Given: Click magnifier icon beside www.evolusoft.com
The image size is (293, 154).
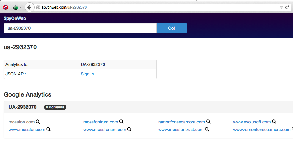Looking at the screenshot, I should click(274, 122).
